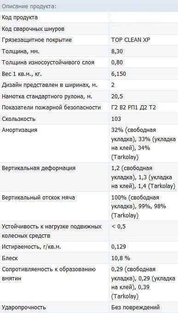The image size is (178, 313).
Task: Select the 'Код продукта' row label
Action: point(20,17)
